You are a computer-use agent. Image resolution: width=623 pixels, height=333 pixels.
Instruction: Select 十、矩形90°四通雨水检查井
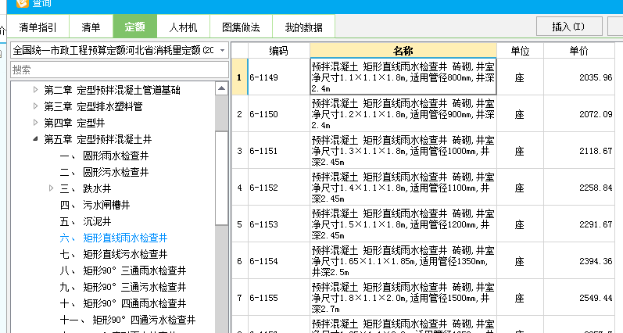point(123,303)
